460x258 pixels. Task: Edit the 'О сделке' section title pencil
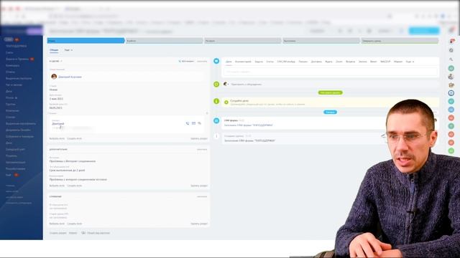coord(61,61)
